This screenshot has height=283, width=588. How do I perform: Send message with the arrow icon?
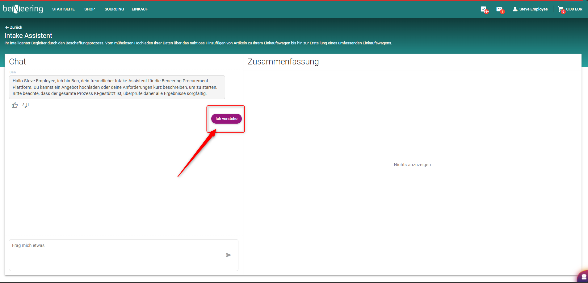(x=229, y=255)
